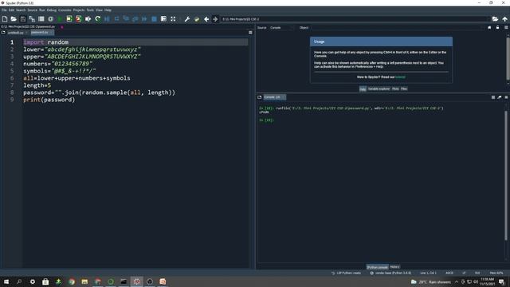Click the Object input field in Help

click(397, 28)
